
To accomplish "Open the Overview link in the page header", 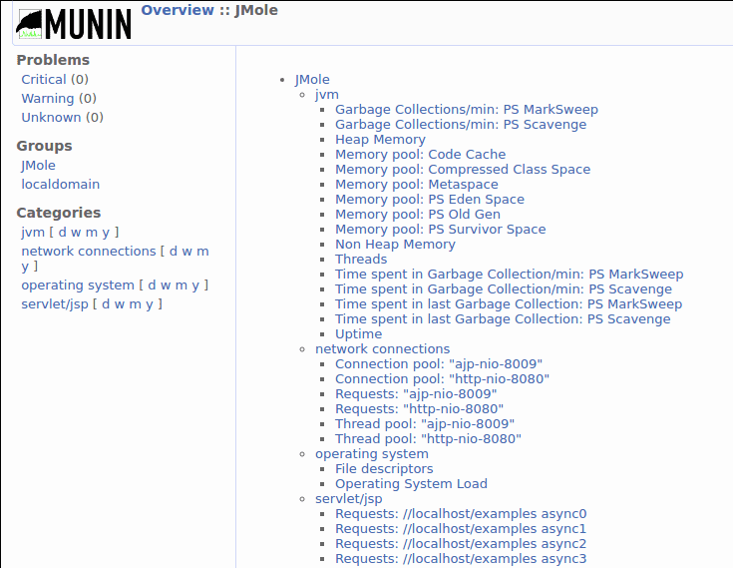I will tap(178, 10).
